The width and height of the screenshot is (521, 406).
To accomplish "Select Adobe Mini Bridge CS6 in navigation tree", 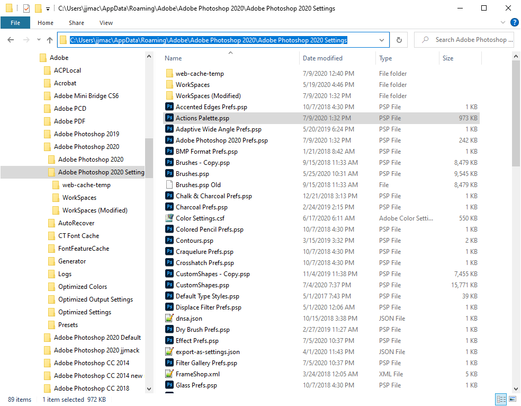I will (86, 96).
